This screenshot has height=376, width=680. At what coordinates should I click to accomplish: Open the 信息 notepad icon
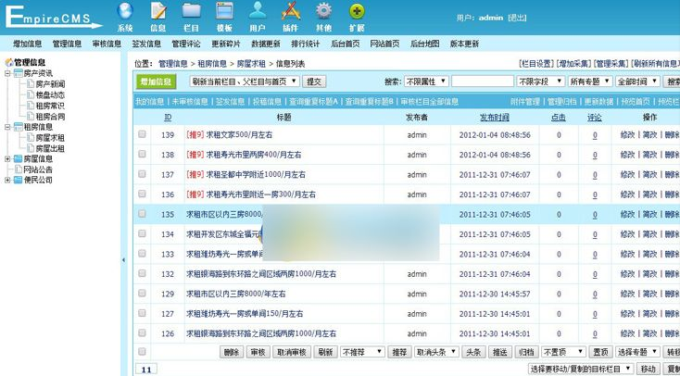pyautogui.click(x=158, y=12)
